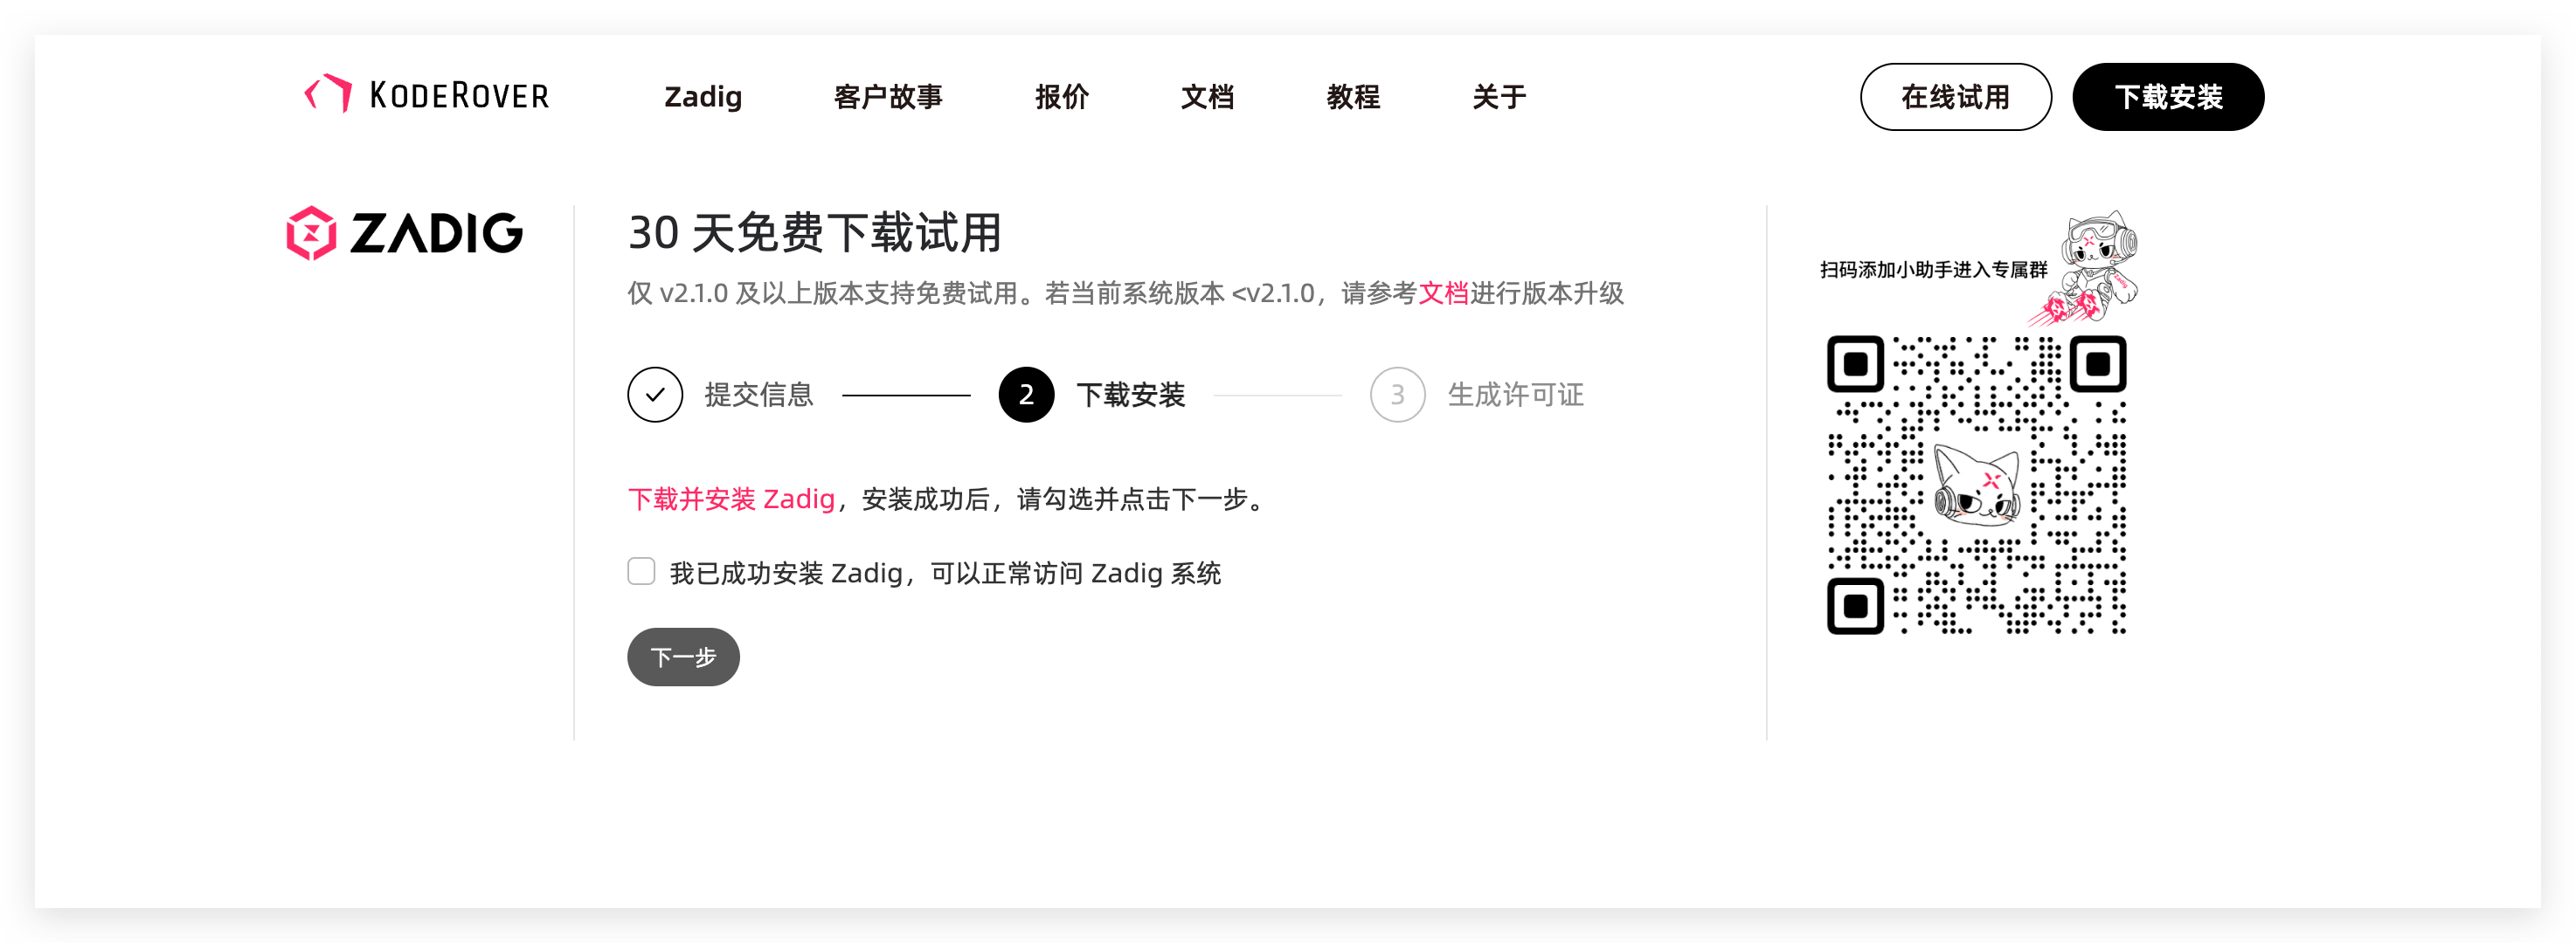Open the 客户故事 menu item
2576x943 pixels.
click(888, 97)
